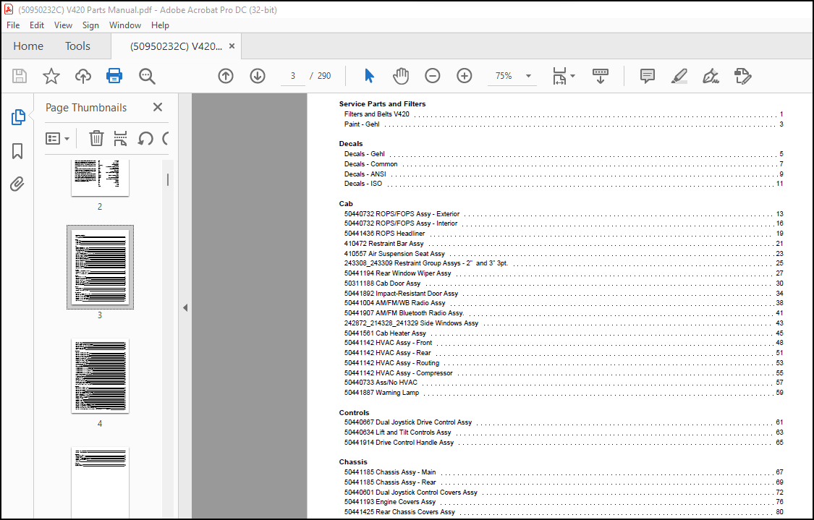Click '50311188 Cab Door Assy' entry
The image size is (814, 520).
click(383, 284)
